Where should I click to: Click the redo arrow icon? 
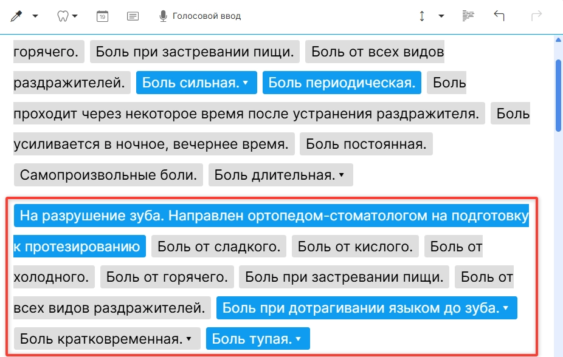tap(536, 16)
